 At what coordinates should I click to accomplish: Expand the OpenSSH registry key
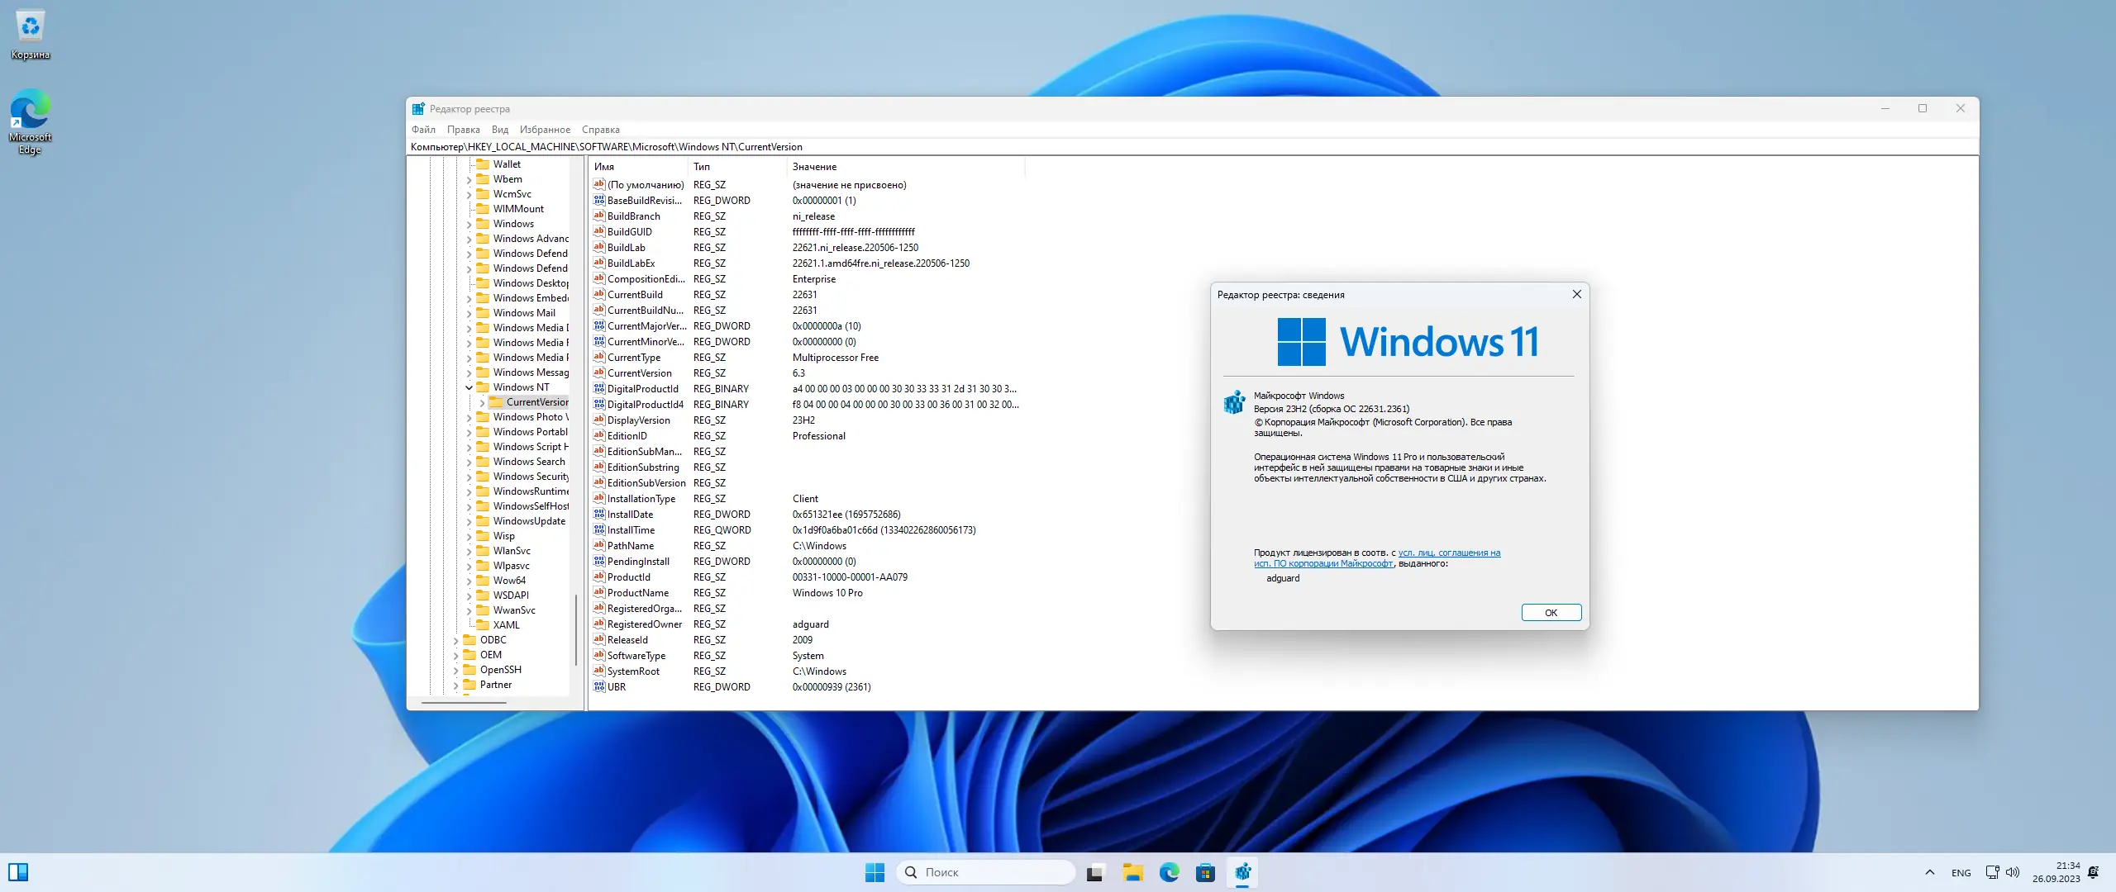click(455, 670)
